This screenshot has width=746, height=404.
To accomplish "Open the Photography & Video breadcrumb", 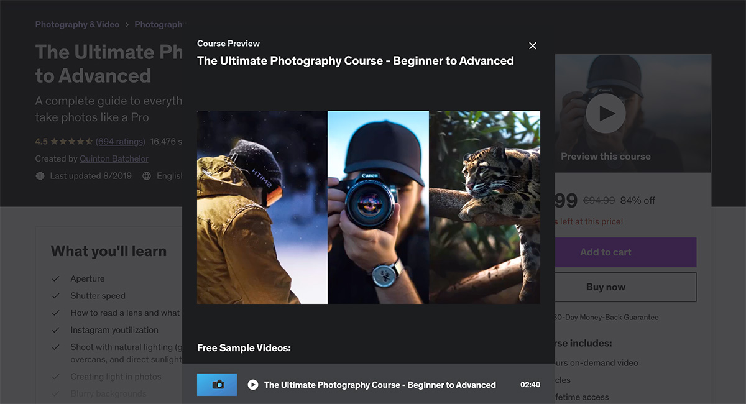I will point(77,25).
